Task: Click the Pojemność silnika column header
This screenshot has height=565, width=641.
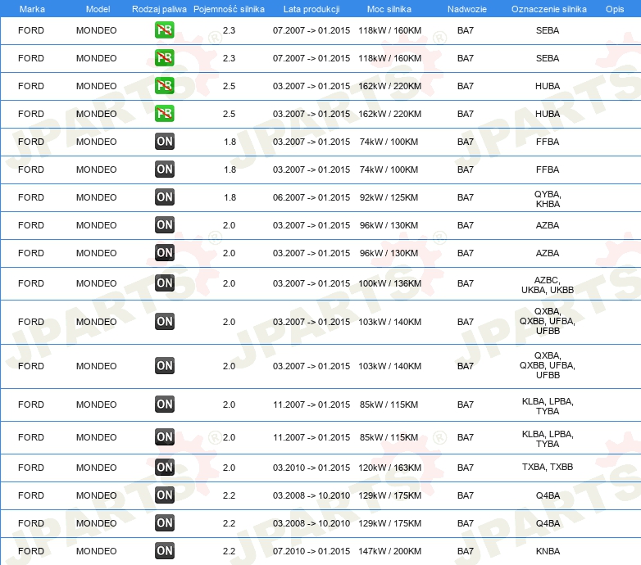Action: pyautogui.click(x=229, y=9)
